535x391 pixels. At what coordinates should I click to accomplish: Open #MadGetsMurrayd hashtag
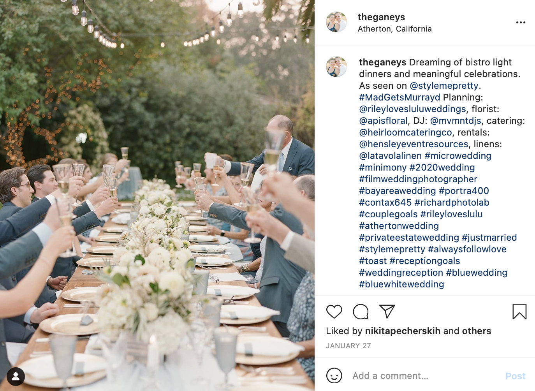tap(399, 97)
